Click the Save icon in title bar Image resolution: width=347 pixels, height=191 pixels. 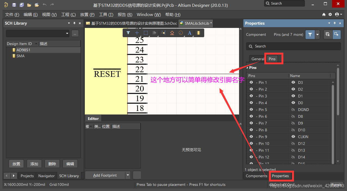(x=14, y=5)
